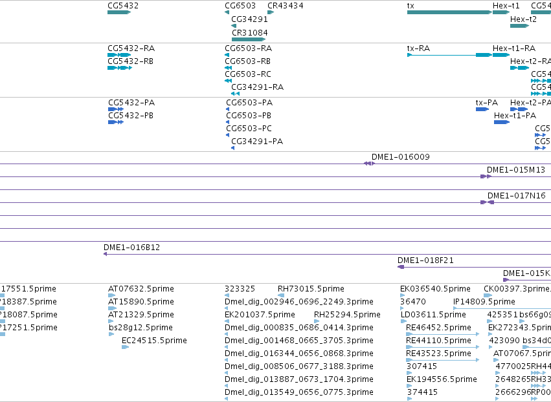Select protein CG5432-PA label
This screenshot has height=402, width=551.
pyautogui.click(x=131, y=102)
